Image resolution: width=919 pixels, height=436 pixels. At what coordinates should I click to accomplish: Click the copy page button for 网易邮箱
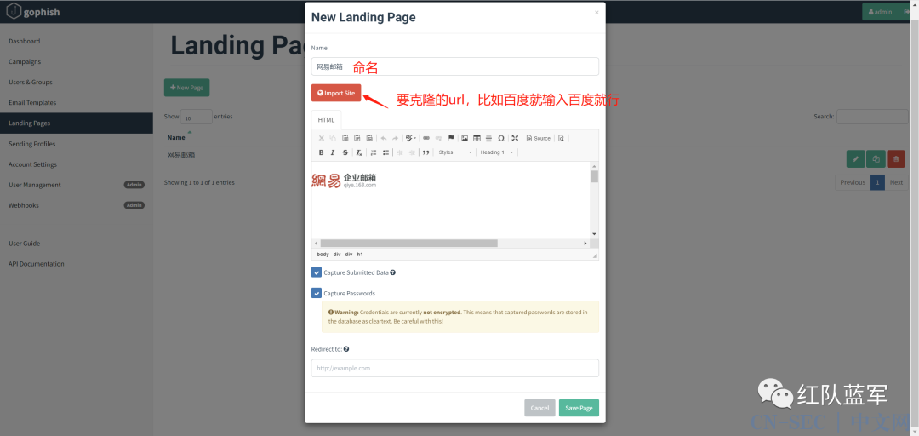[x=876, y=159]
